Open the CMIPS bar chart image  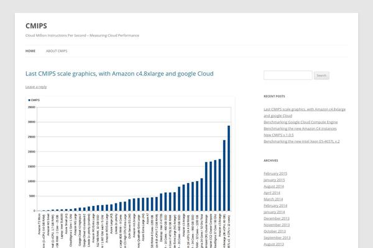(130, 172)
